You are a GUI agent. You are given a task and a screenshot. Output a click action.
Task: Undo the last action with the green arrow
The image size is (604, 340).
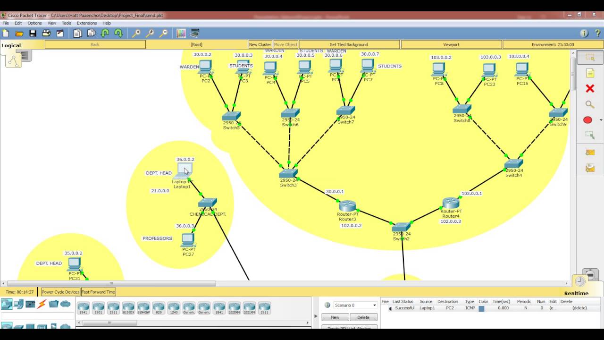pyautogui.click(x=105, y=34)
